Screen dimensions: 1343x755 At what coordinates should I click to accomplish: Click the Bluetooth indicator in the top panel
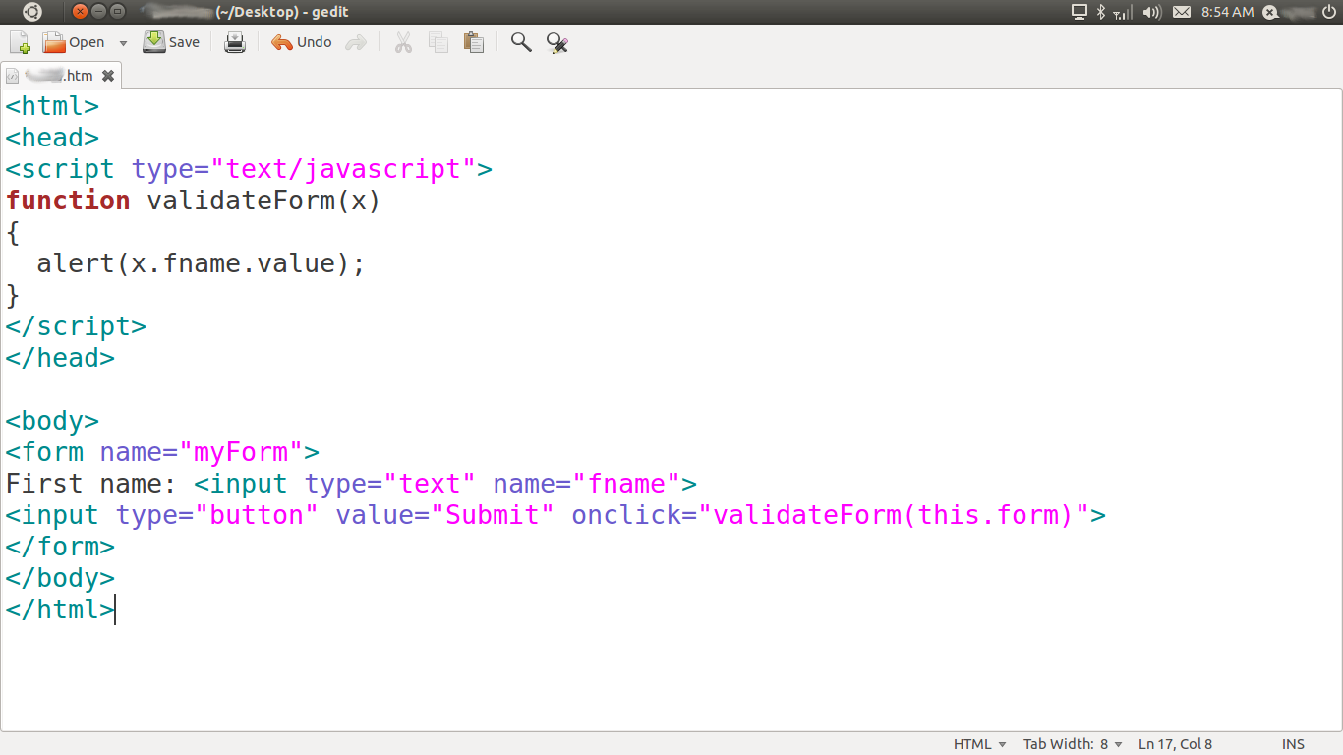pos(1100,12)
